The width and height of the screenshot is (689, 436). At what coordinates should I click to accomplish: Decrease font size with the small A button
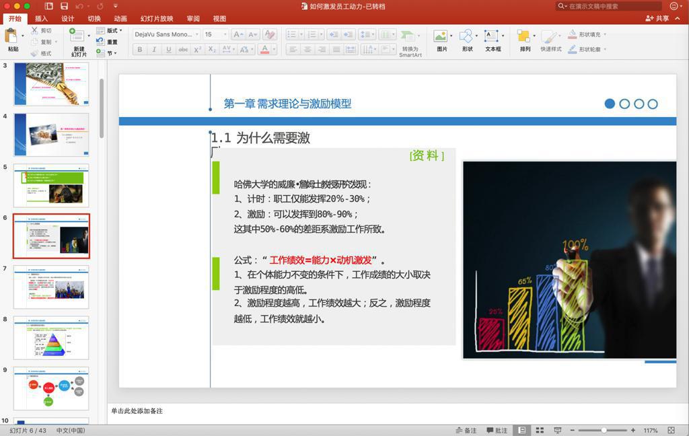click(253, 34)
